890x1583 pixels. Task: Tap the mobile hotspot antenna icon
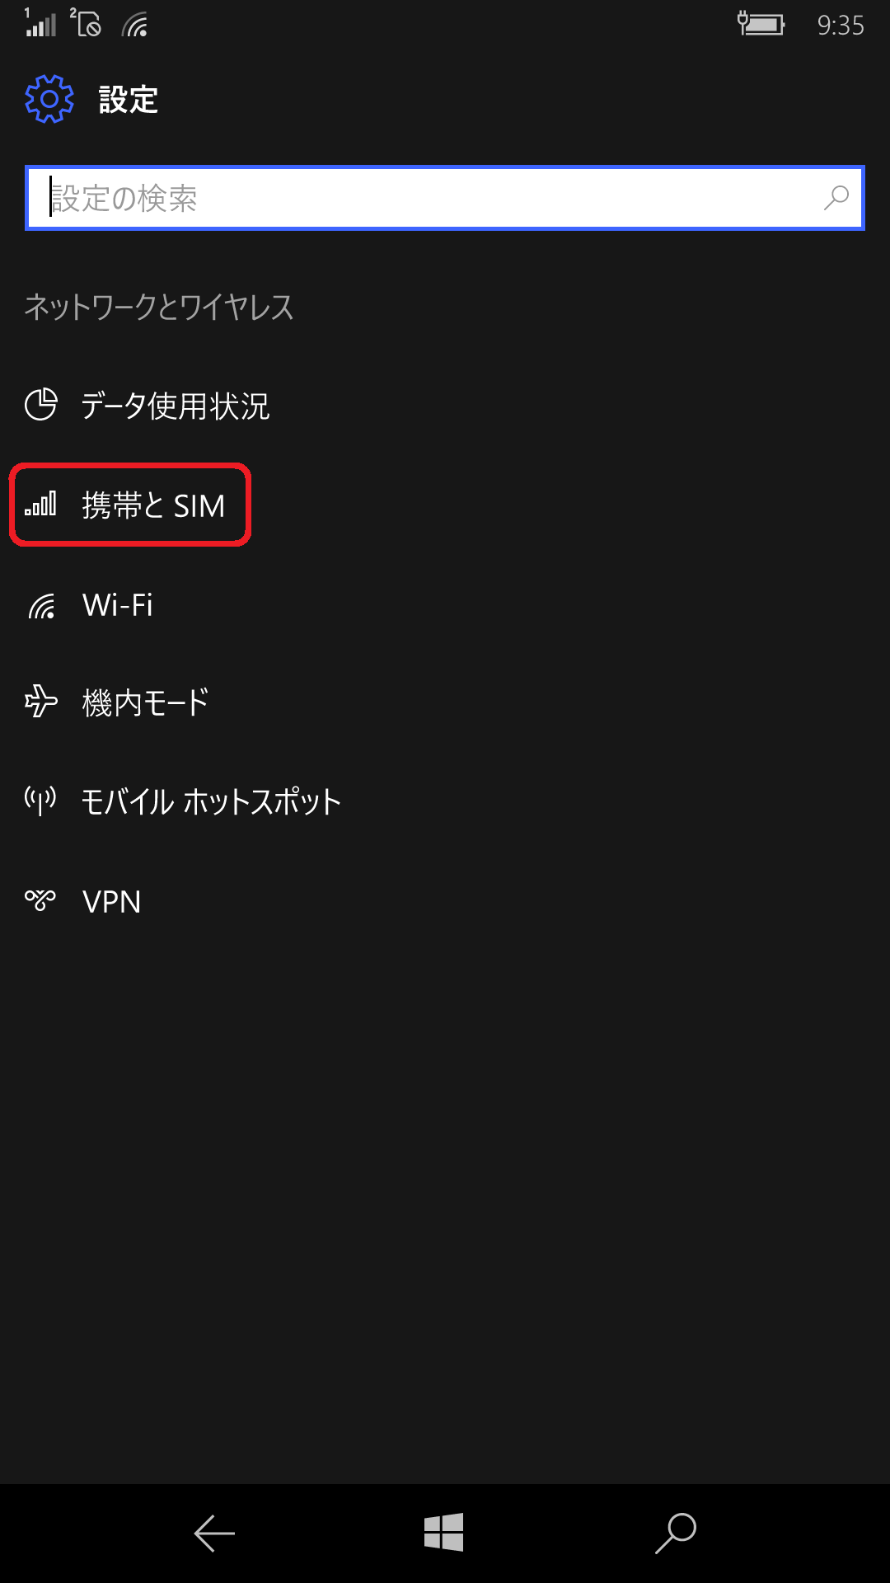tap(40, 801)
